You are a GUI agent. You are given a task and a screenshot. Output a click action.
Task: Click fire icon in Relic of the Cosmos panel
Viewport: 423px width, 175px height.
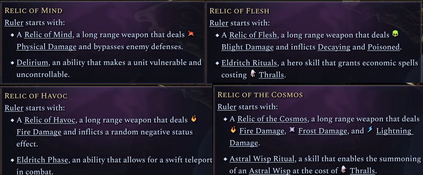pos(233,131)
